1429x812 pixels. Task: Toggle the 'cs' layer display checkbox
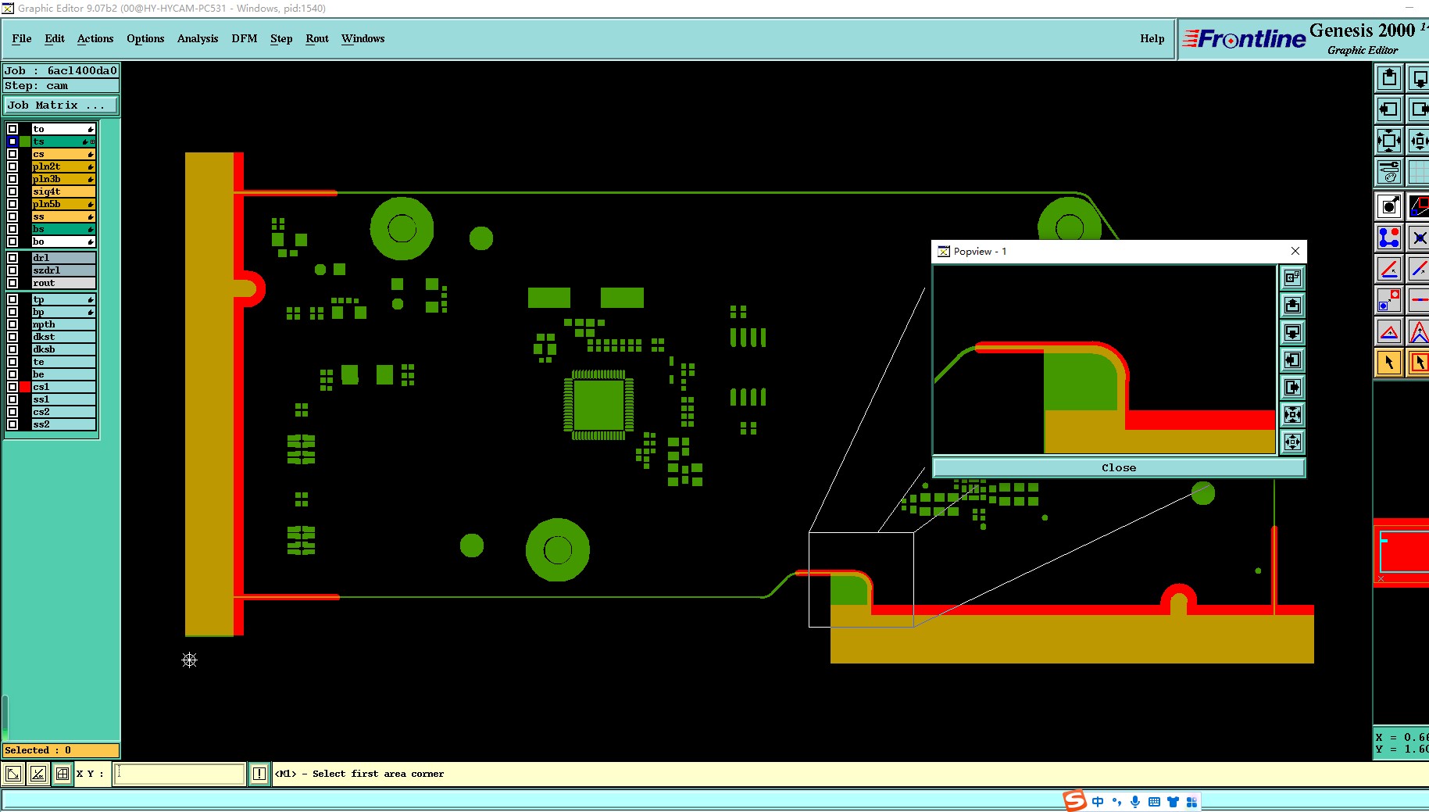click(13, 154)
